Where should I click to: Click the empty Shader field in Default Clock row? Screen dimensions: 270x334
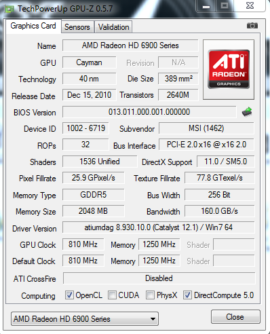[234, 261]
